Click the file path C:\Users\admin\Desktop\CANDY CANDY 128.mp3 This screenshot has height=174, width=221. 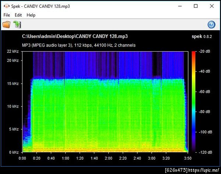(x=75, y=36)
